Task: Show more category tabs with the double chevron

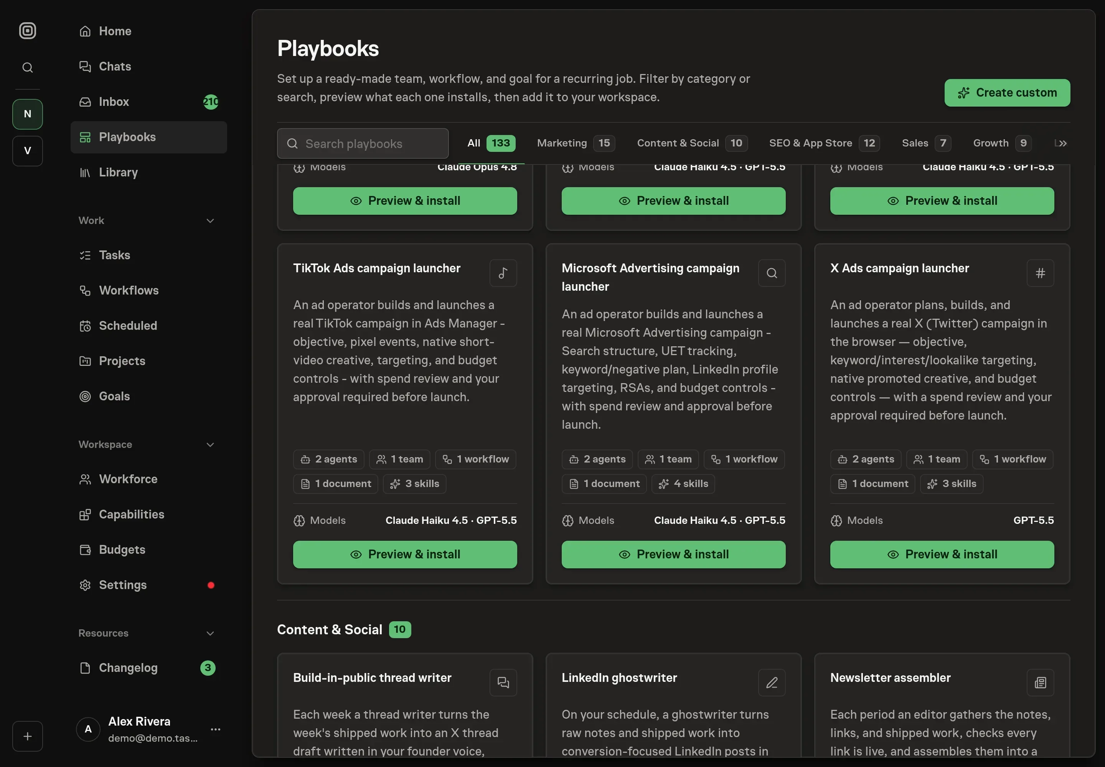Action: point(1063,143)
